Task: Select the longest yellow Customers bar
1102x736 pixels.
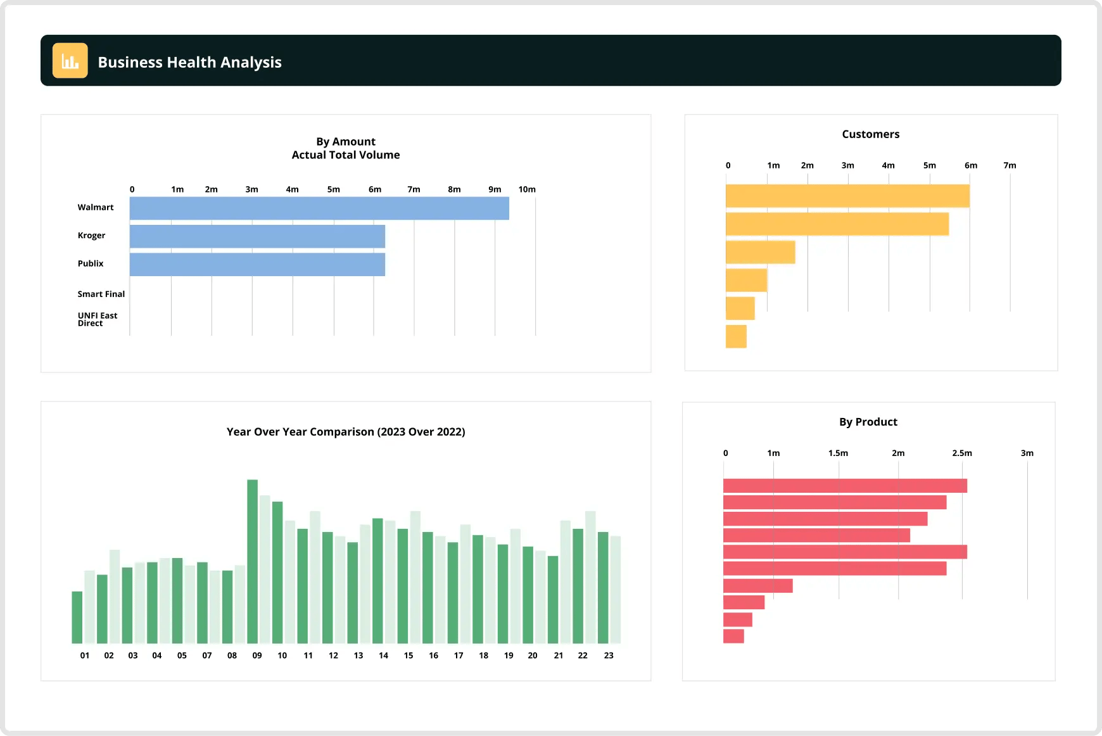Action: point(847,196)
